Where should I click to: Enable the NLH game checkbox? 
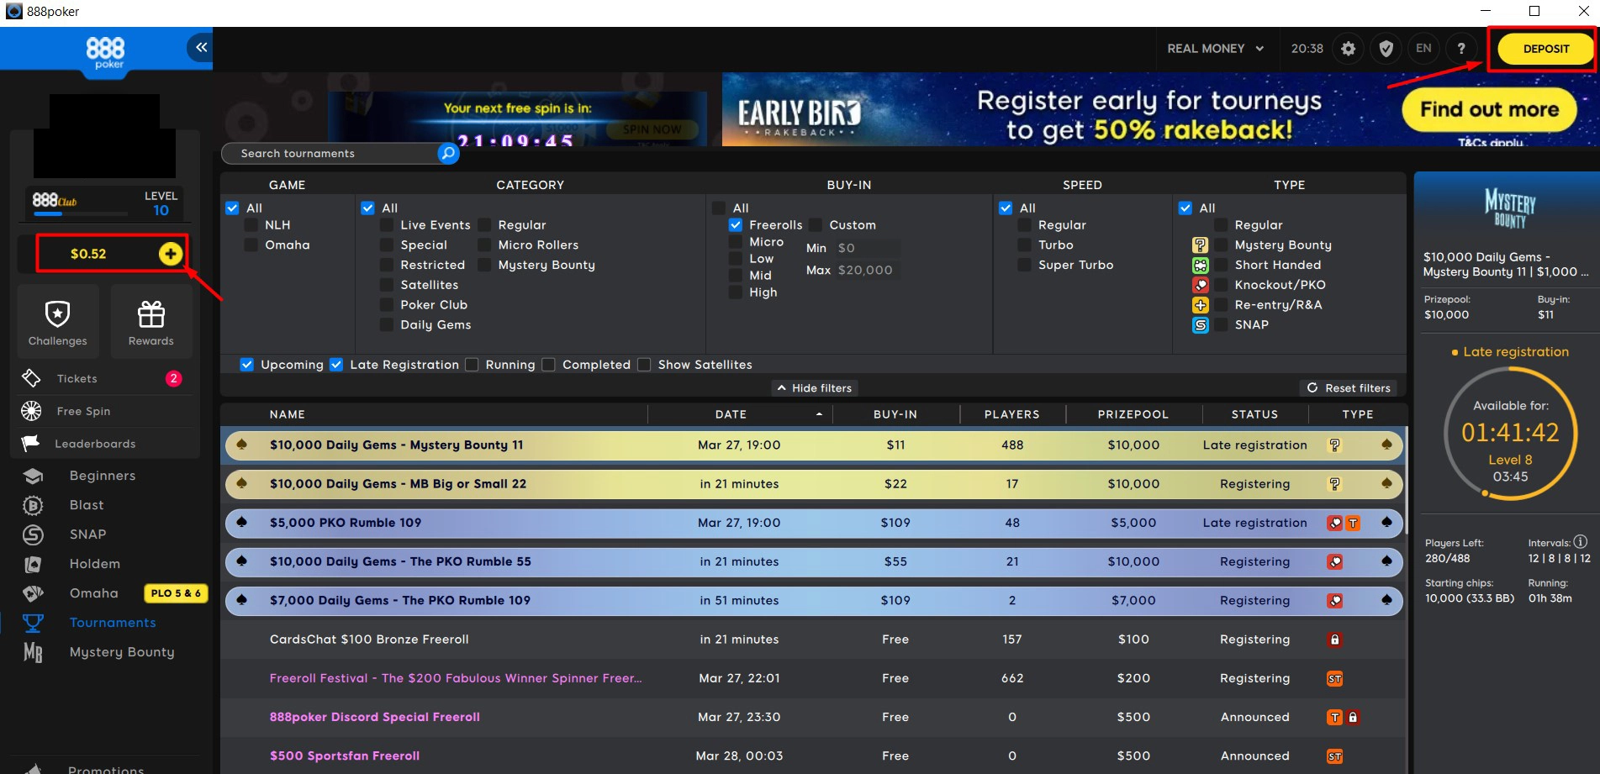tap(251, 225)
